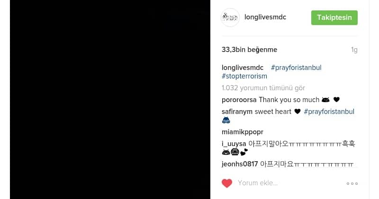The image size is (379, 199).
Task: Click longlivesmdc username in caption
Action: pos(243,68)
